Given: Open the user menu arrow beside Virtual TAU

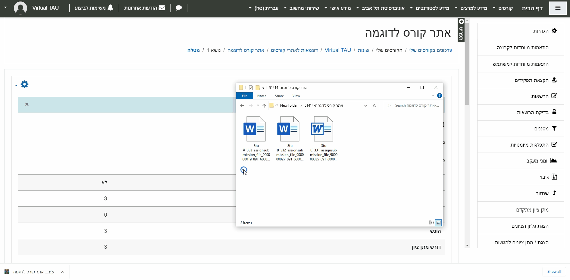Looking at the screenshot, I should coord(5,8).
